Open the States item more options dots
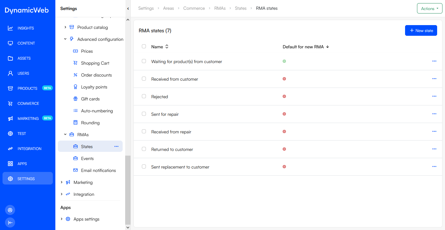The width and height of the screenshot is (445, 230). (116, 147)
